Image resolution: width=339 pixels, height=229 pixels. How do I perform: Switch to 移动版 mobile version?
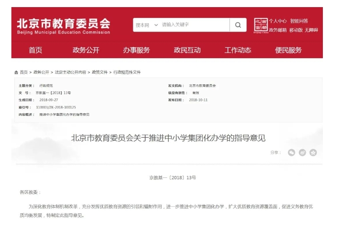tap(296, 30)
